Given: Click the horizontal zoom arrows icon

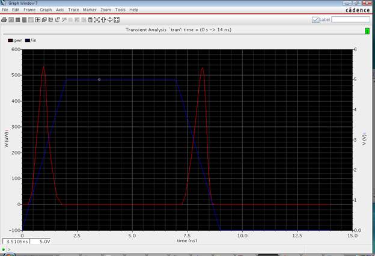Looking at the screenshot, I should 110,20.
